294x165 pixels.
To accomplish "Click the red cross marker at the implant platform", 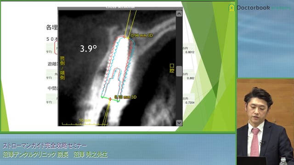I will coord(110,99).
